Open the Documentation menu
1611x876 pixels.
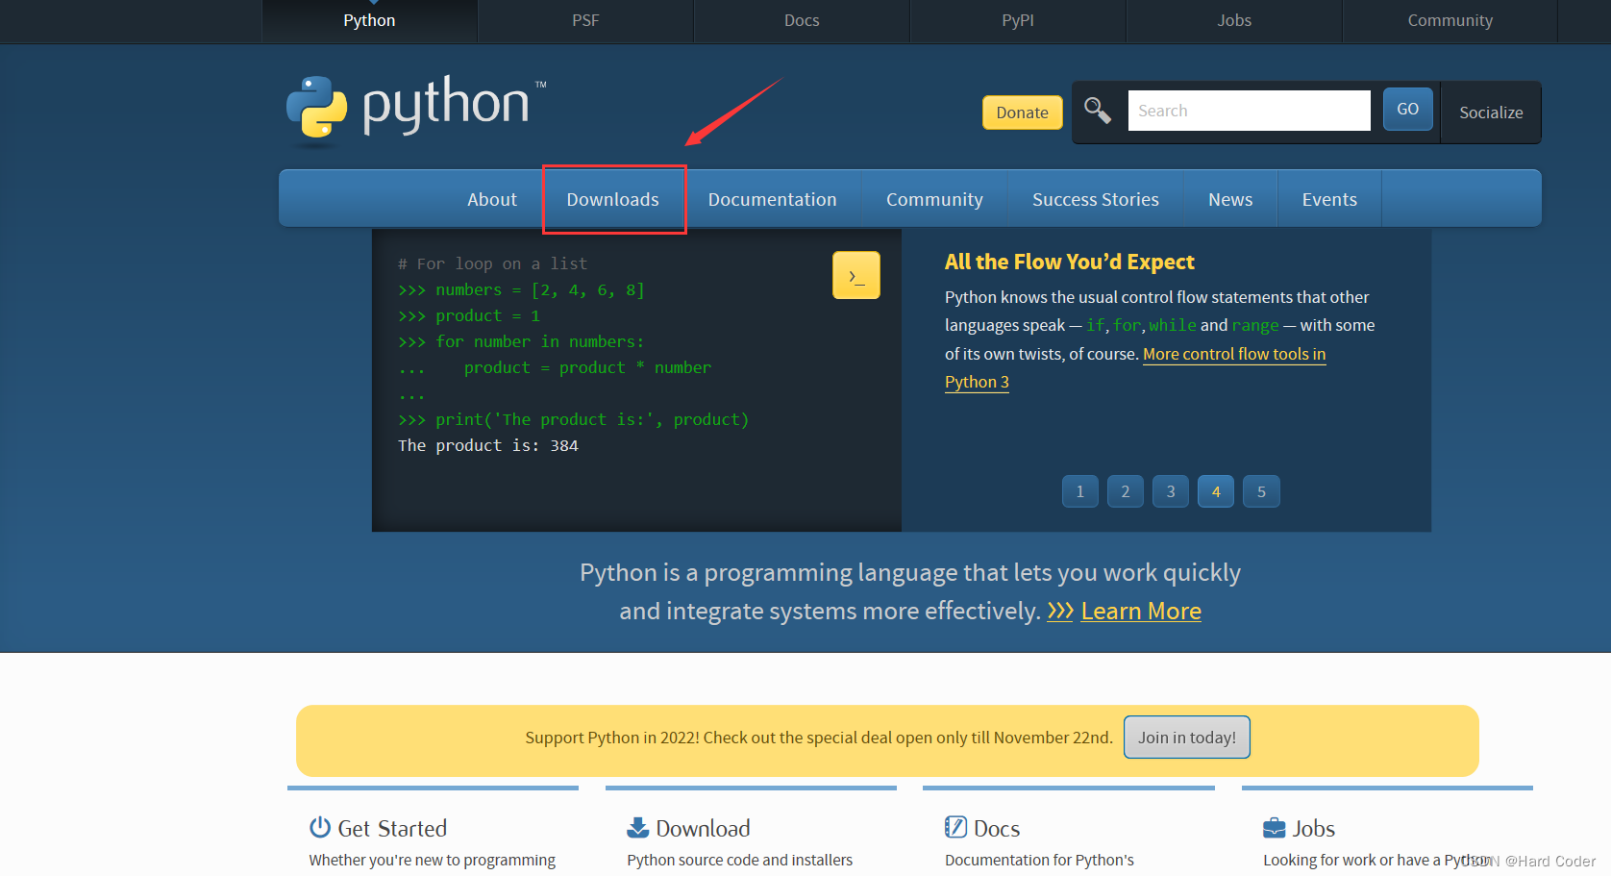tap(772, 199)
